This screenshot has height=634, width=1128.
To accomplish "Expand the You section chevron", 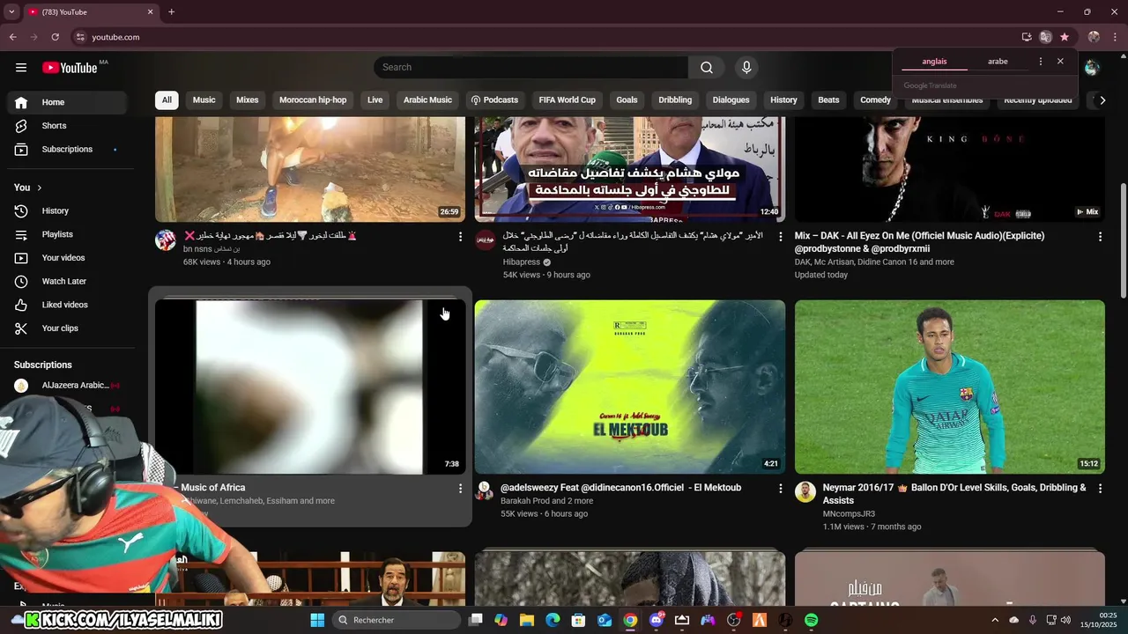I will pos(39,188).
